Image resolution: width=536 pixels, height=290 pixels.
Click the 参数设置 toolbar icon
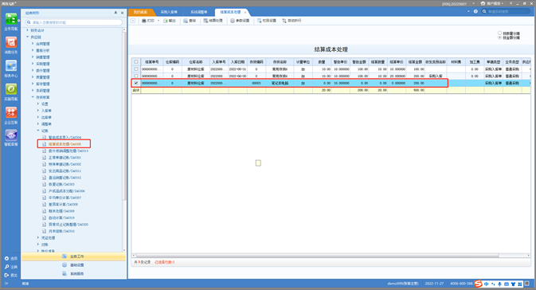click(x=233, y=21)
